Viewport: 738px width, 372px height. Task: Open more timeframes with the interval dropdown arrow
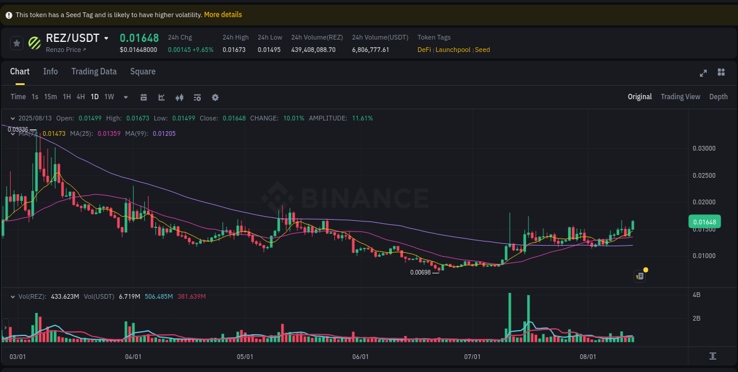tap(125, 97)
